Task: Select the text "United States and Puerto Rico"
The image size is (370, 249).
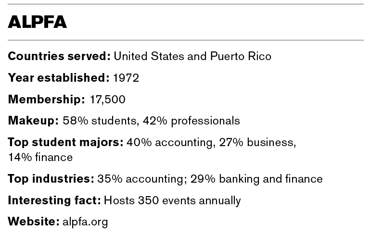Action: (x=192, y=57)
